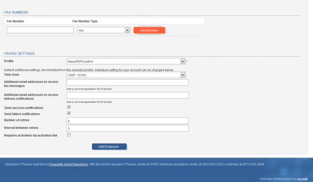Click the Fax Number column header
This screenshot has height=182, width=313.
coord(15,21)
